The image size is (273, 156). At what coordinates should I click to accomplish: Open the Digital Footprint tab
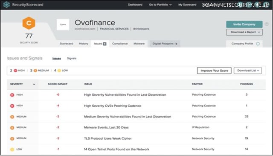pyautogui.click(x=165, y=44)
